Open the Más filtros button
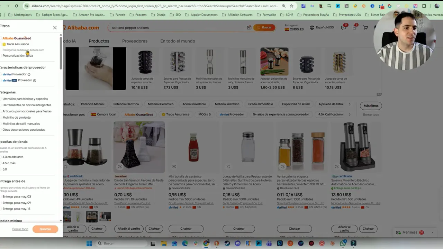 (x=371, y=106)
